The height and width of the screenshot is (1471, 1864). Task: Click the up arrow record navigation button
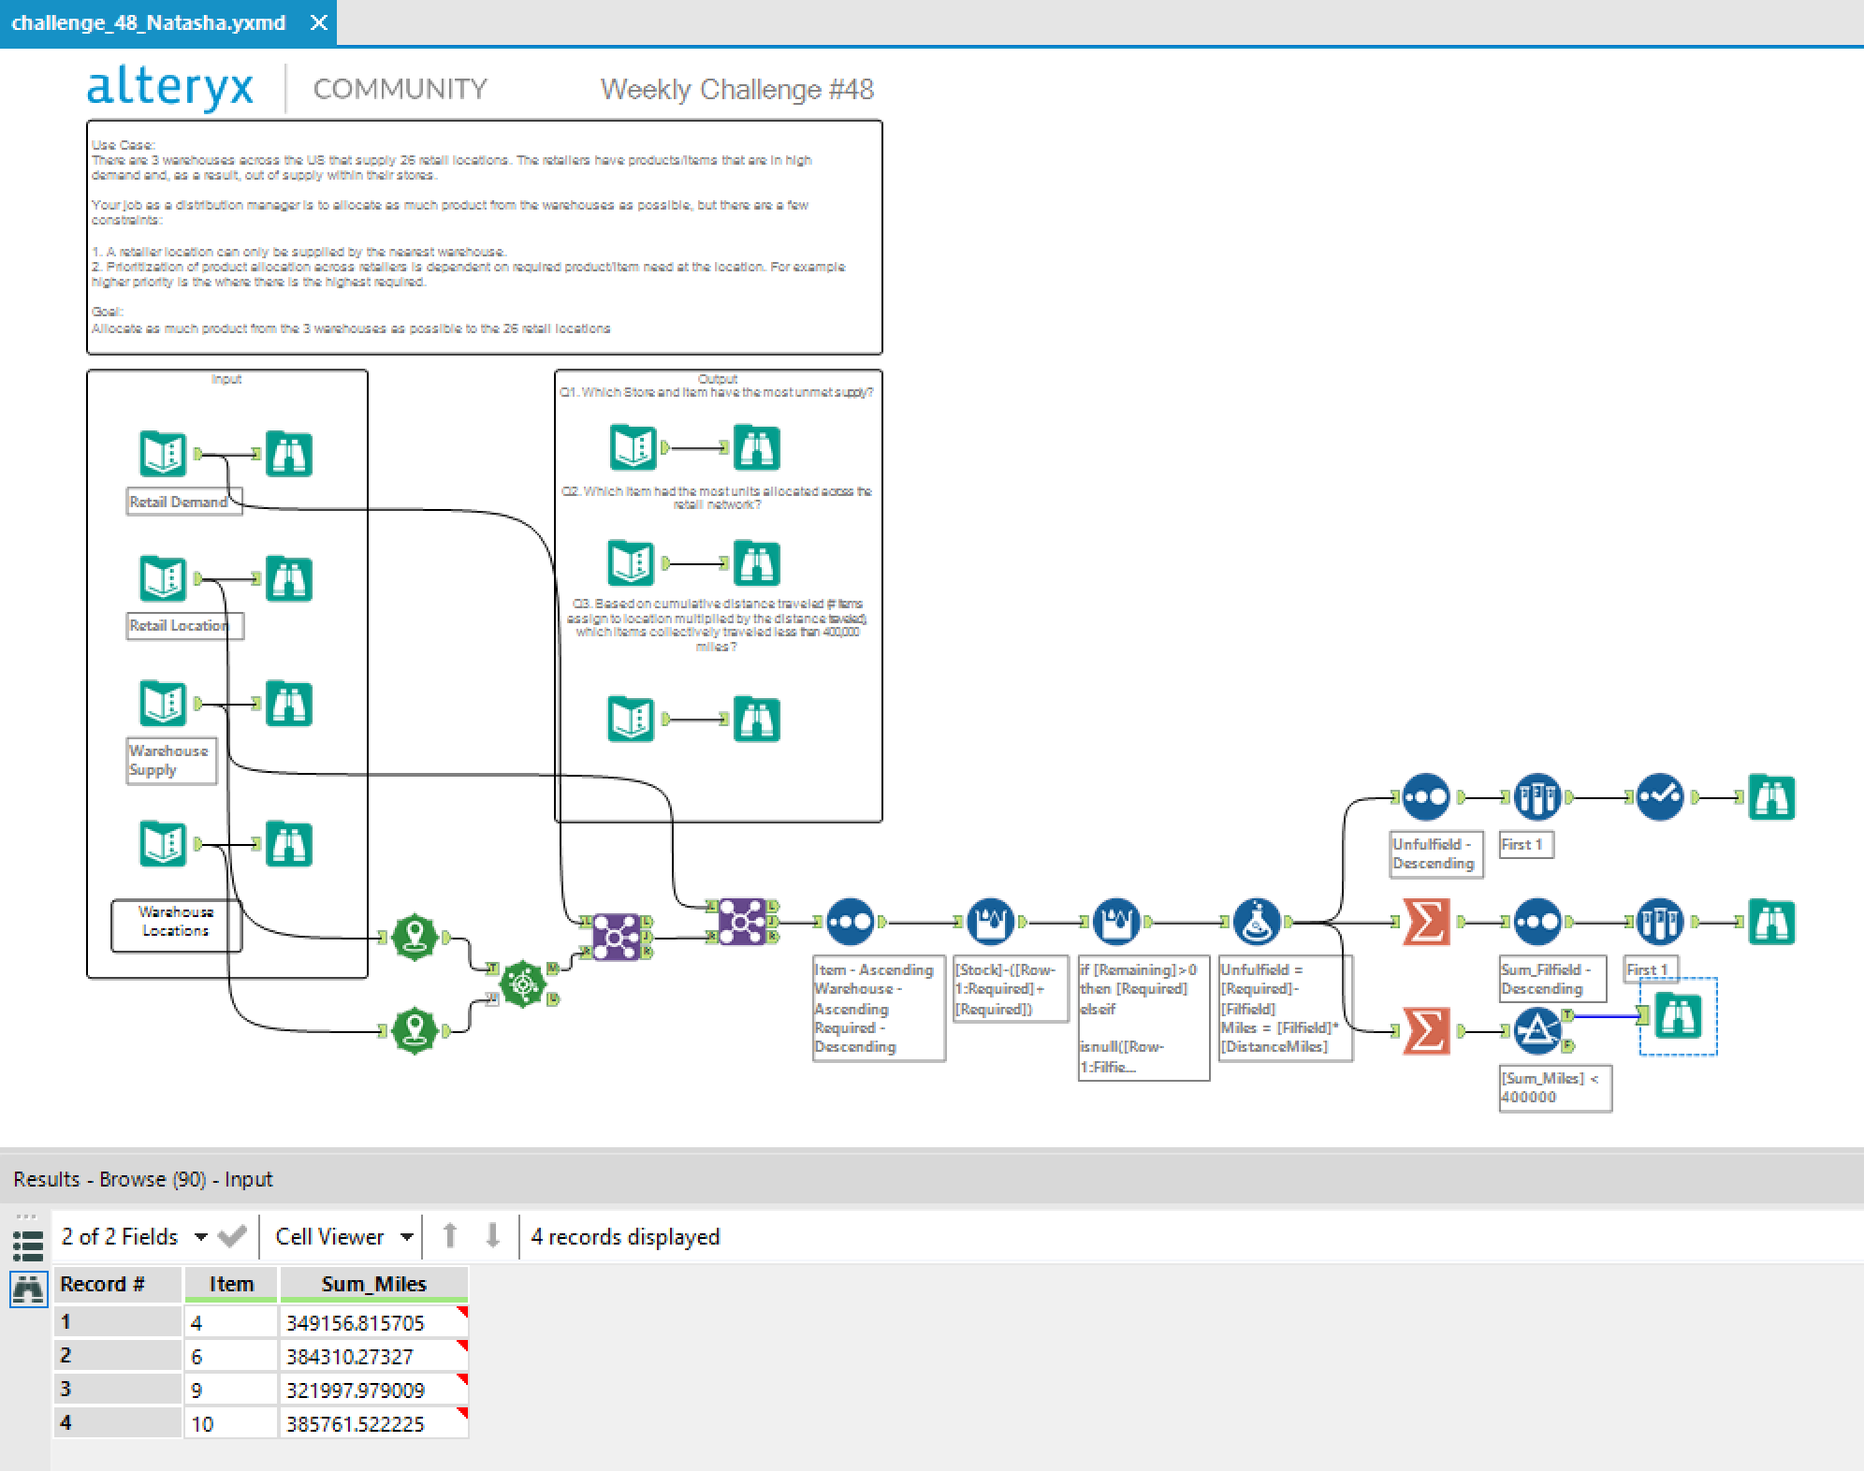[x=452, y=1236]
